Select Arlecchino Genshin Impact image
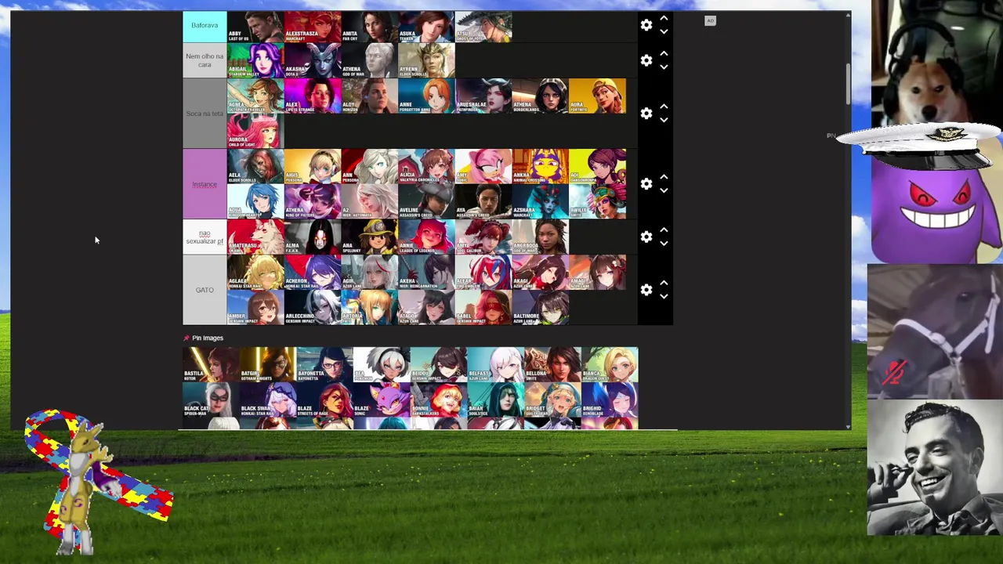1003x564 pixels. tap(313, 307)
